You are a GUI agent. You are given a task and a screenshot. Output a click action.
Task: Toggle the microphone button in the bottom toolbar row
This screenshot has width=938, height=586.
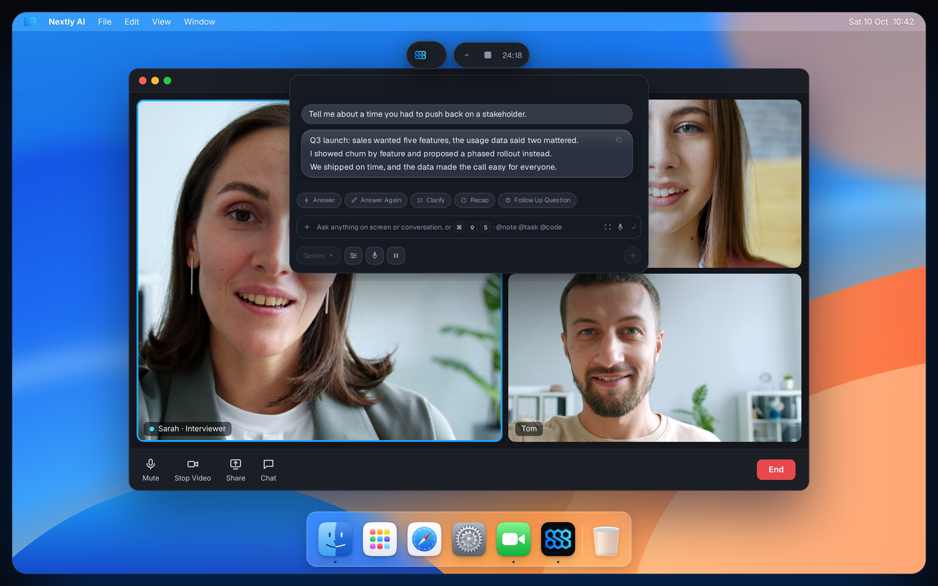[375, 255]
